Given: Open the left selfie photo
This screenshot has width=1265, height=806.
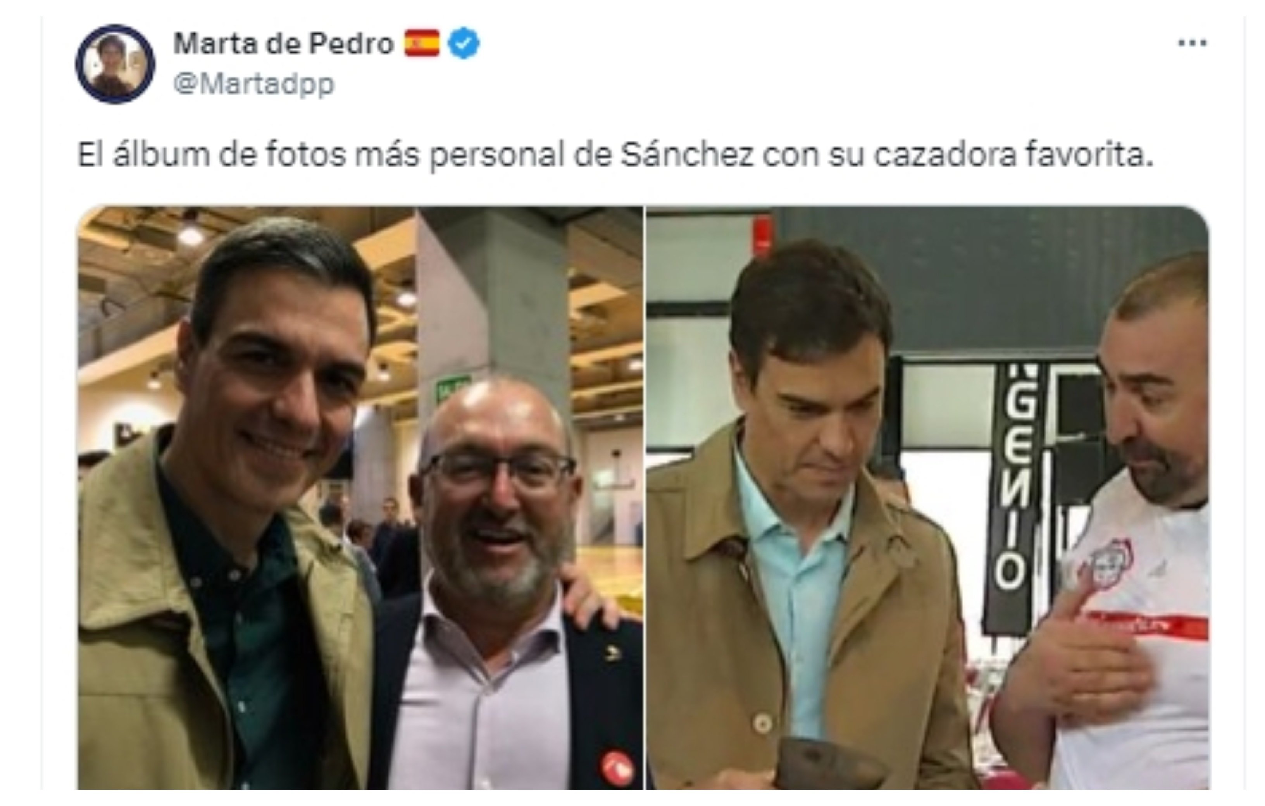Looking at the screenshot, I should point(360,498).
